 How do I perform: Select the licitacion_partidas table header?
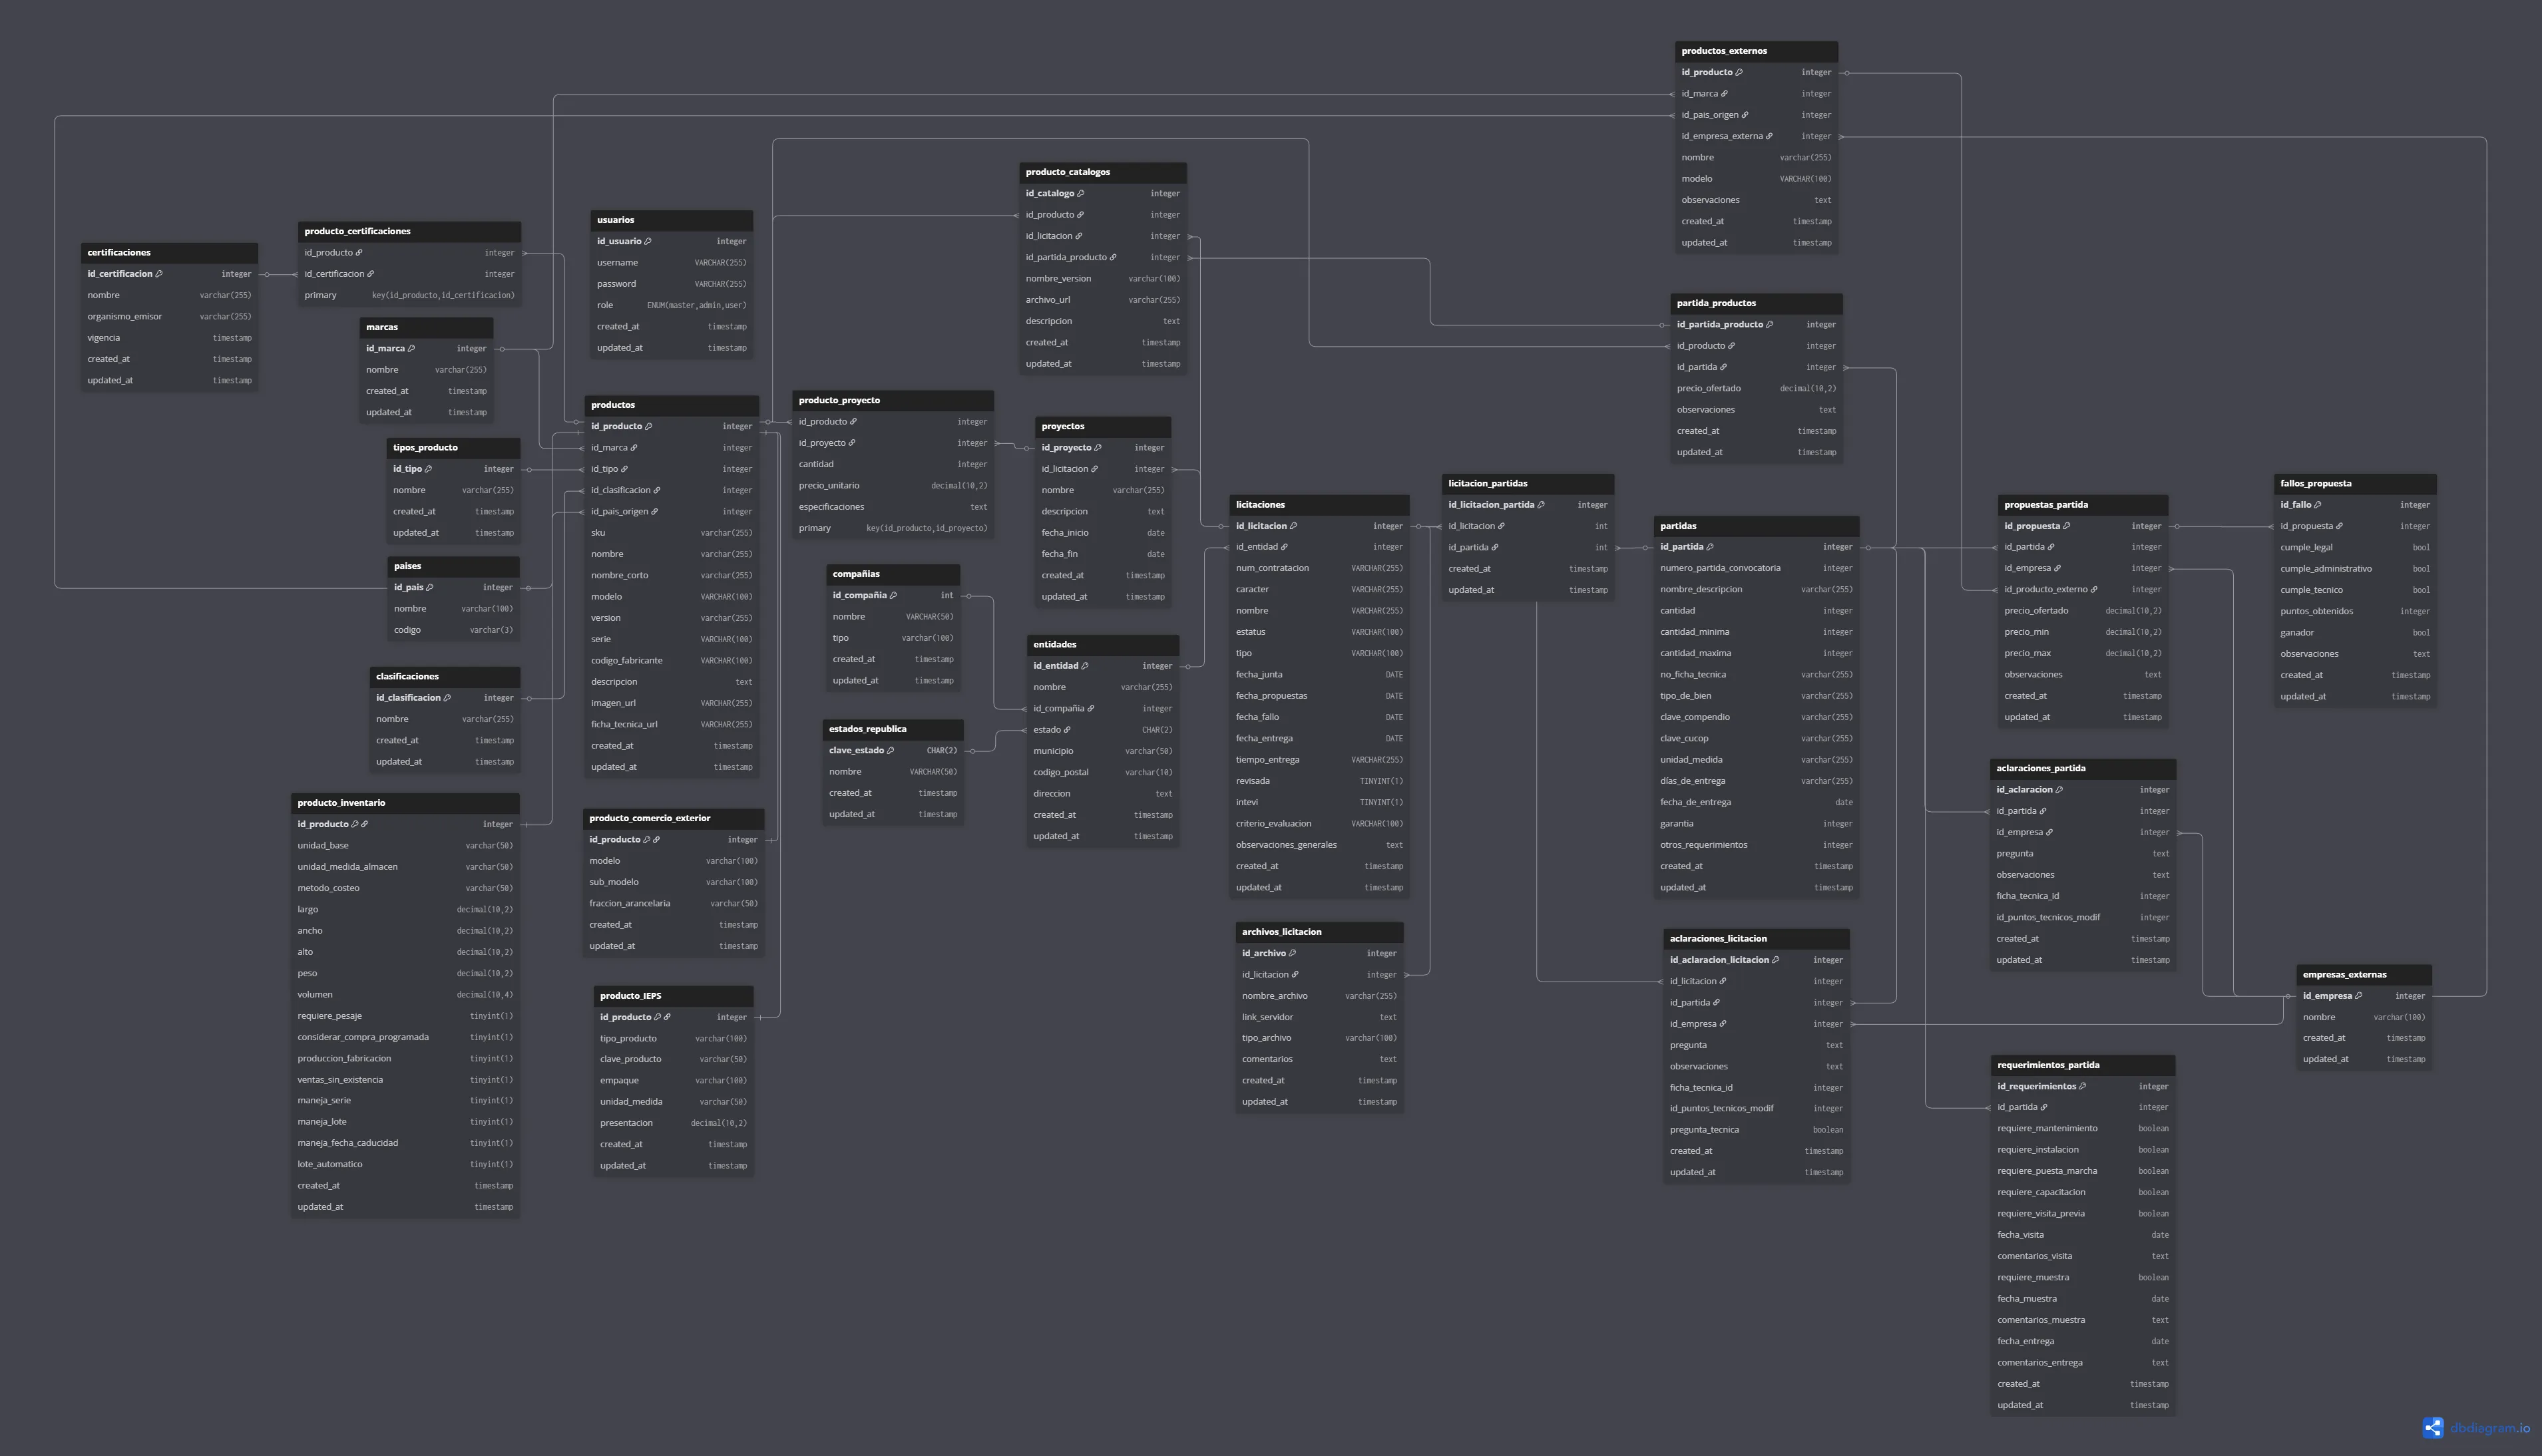(x=1529, y=484)
